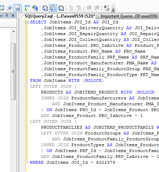Click PRODUCTS AS JOBITEMS_PRODUCT line
Screen dimensions: 159x172
click(98, 92)
